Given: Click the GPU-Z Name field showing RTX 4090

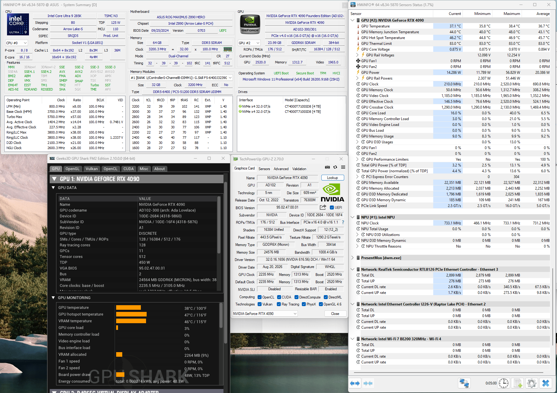Looking at the screenshot, I should pos(287,178).
